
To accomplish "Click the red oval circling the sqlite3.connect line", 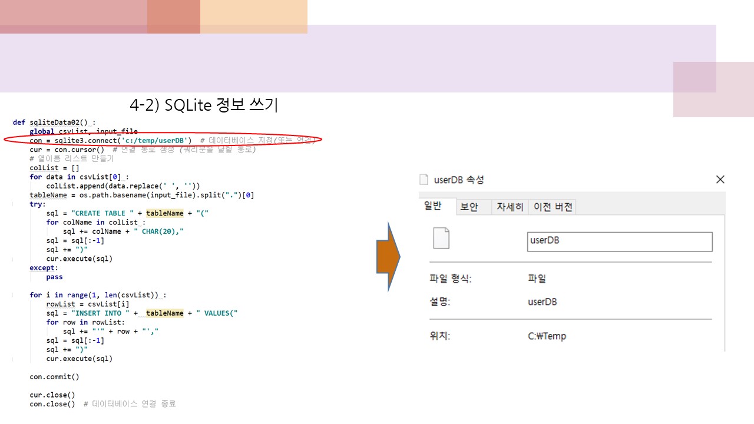I will [165, 140].
